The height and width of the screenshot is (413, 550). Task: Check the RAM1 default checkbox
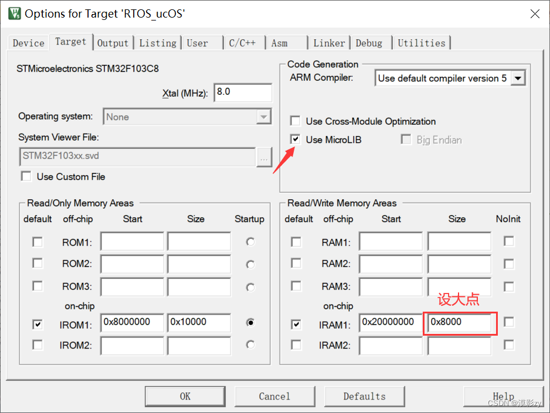tap(296, 242)
